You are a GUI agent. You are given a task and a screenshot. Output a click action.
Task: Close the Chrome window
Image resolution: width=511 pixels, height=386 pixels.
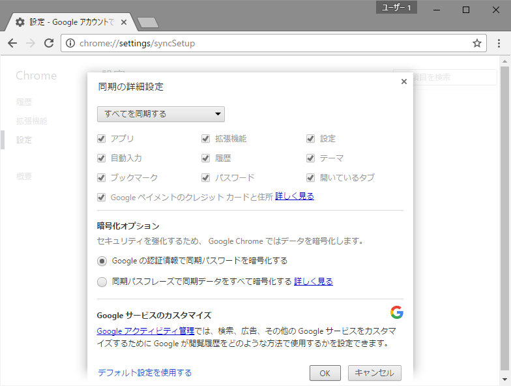pos(495,10)
